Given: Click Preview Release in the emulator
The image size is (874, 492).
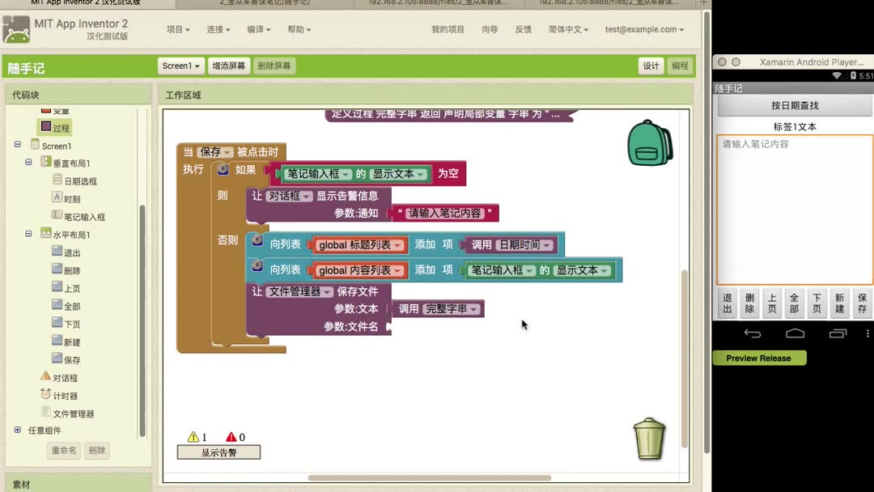Looking at the screenshot, I should click(759, 358).
